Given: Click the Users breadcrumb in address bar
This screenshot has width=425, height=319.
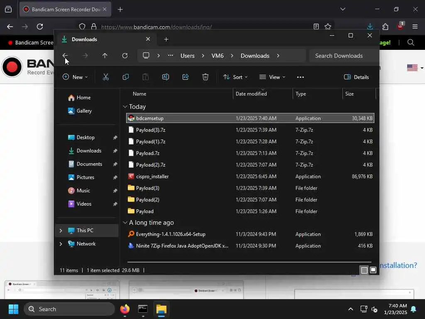Looking at the screenshot, I should 187,56.
